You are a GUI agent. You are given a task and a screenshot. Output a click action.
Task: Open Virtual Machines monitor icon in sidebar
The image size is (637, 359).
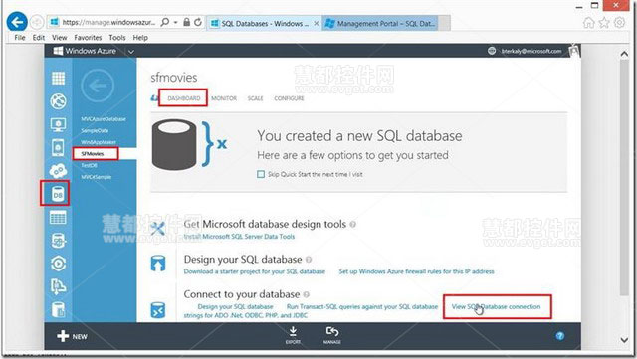58,124
